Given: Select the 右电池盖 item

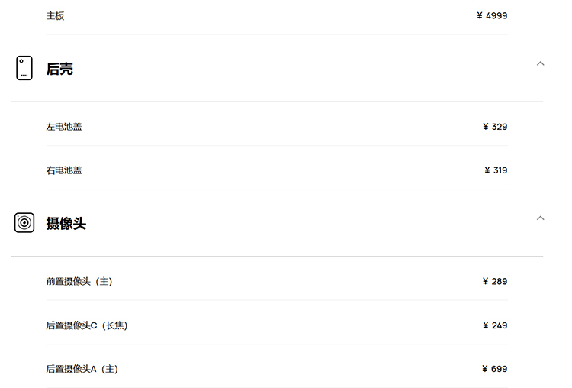Looking at the screenshot, I should [x=64, y=170].
